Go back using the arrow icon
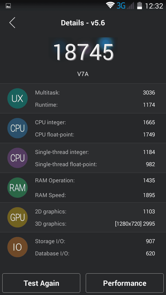 tap(12, 23)
